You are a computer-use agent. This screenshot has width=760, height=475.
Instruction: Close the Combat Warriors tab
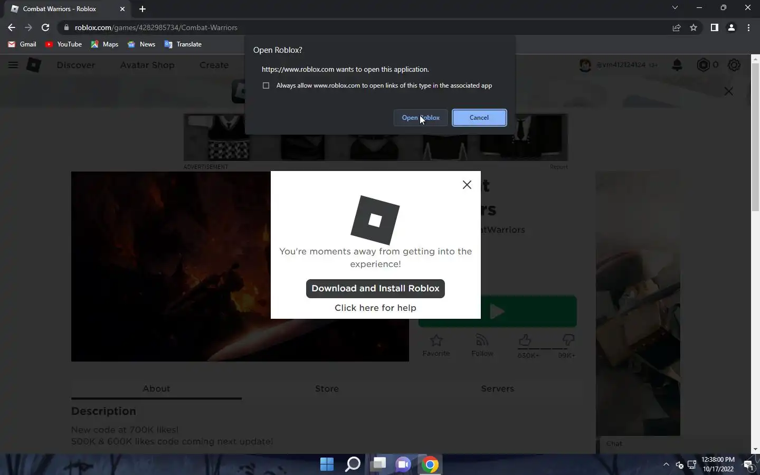(x=122, y=9)
